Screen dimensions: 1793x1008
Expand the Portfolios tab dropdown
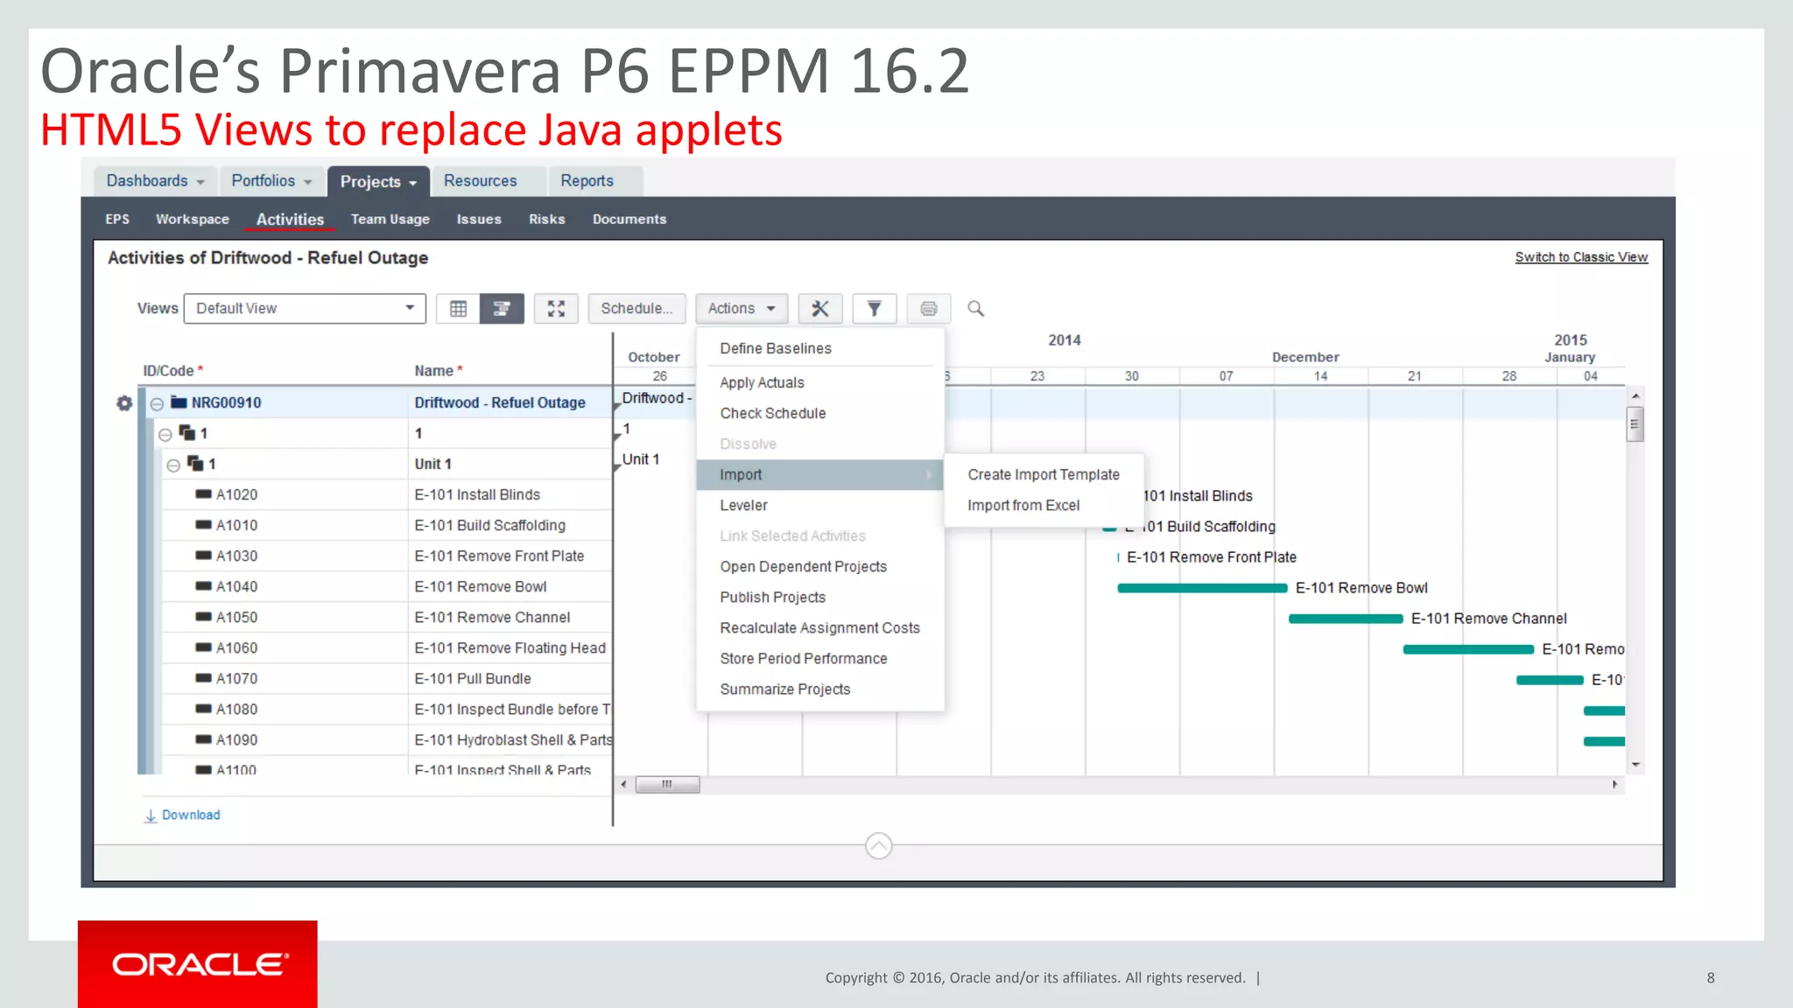click(308, 182)
